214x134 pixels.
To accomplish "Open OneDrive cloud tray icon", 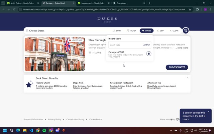I will click(x=176, y=130).
